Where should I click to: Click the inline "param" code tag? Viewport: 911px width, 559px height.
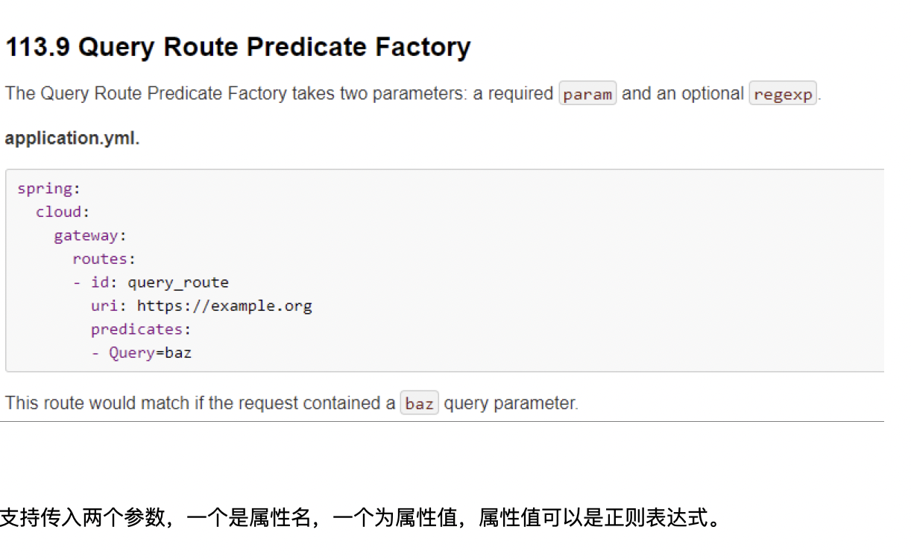(587, 95)
